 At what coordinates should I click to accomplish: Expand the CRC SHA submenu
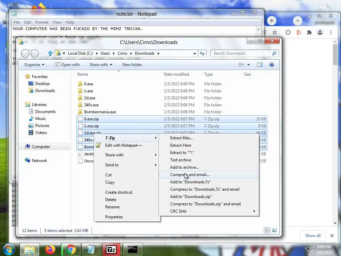(209, 211)
